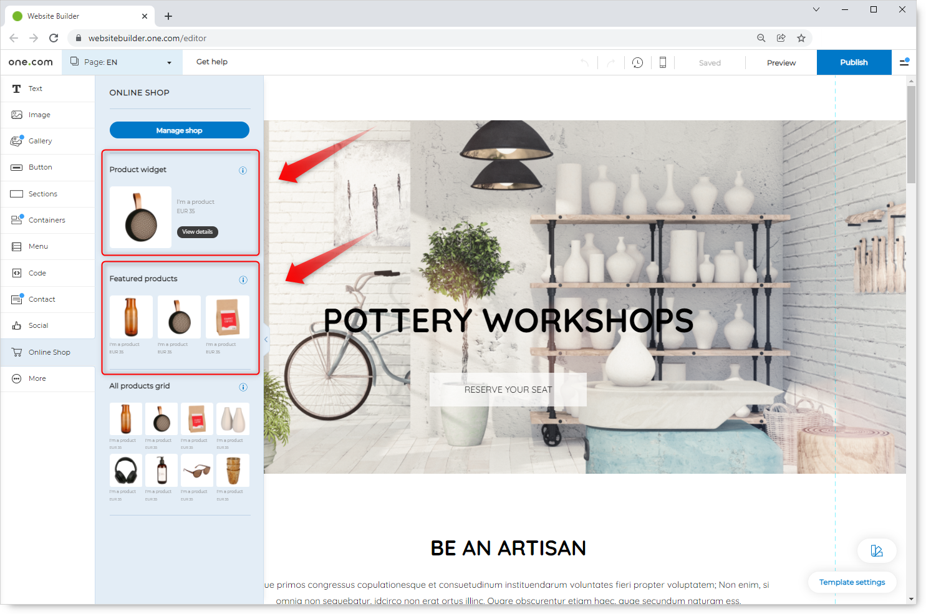
Task: Click the history clock icon in toolbar
Action: [x=637, y=62]
